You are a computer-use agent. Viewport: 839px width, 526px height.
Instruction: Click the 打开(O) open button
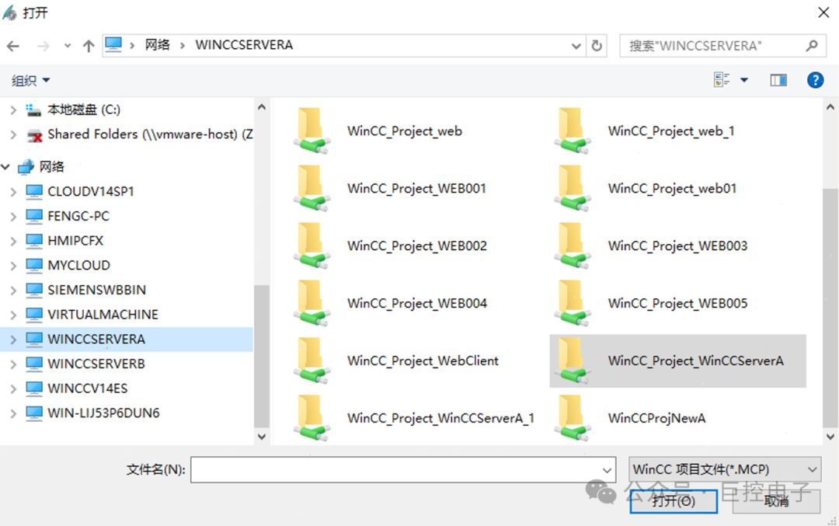coord(674,501)
